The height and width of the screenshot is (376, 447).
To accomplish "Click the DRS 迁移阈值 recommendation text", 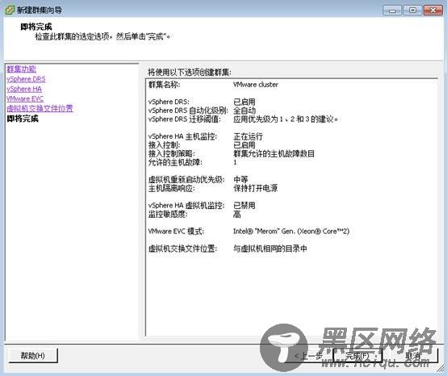I will 286,119.
